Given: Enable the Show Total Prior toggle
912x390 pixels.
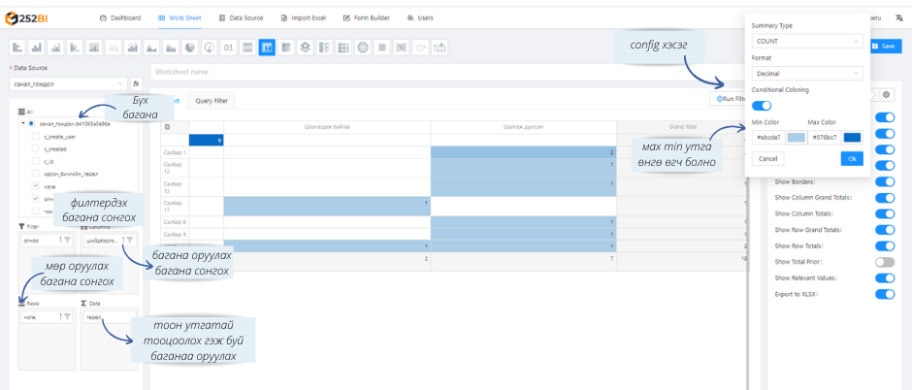Looking at the screenshot, I should coord(884,262).
